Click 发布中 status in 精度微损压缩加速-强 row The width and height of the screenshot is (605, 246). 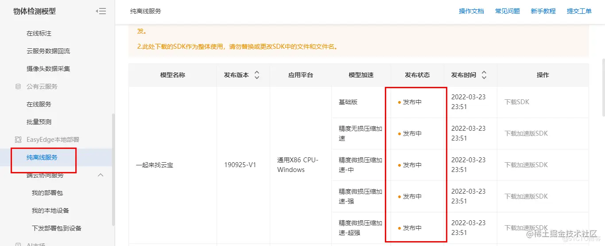coord(412,196)
